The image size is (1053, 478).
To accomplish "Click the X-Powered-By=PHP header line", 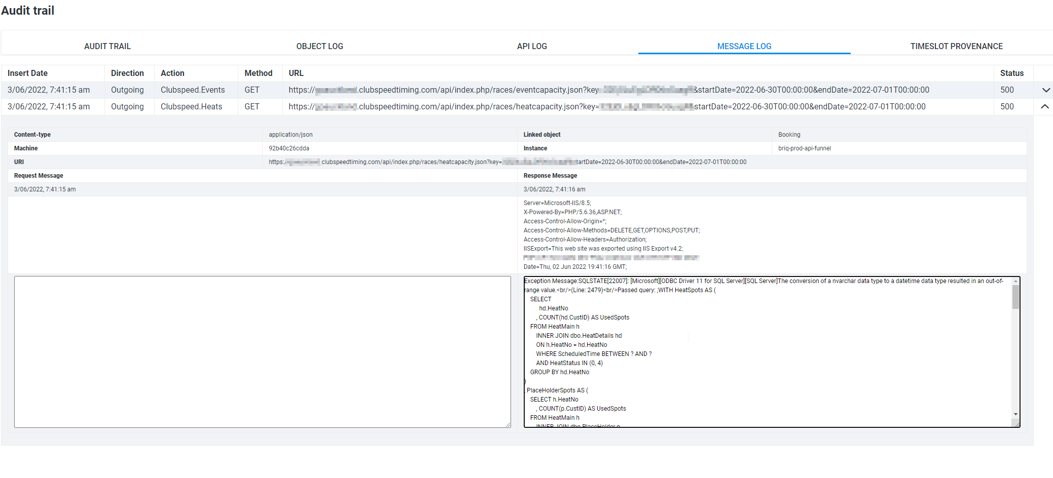I will (572, 212).
